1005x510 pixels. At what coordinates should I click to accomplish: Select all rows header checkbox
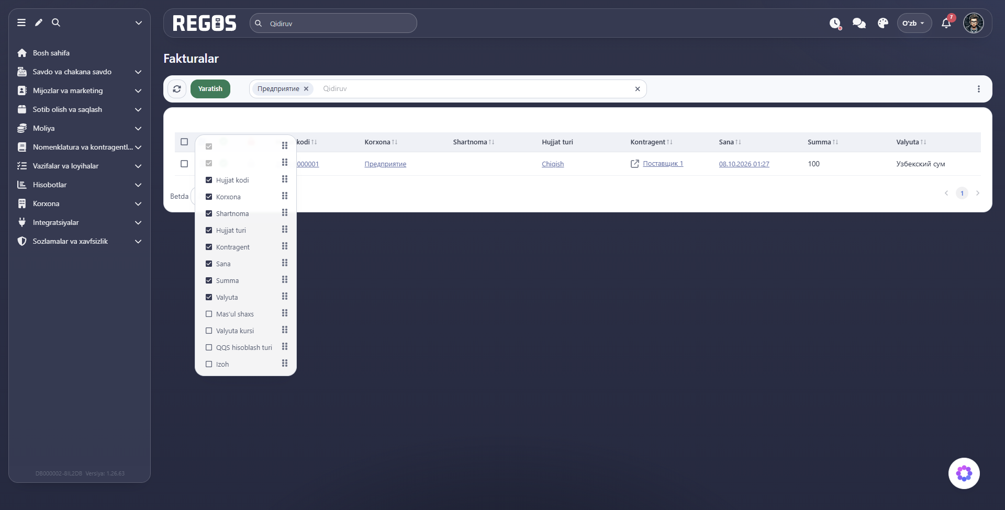pos(184,142)
